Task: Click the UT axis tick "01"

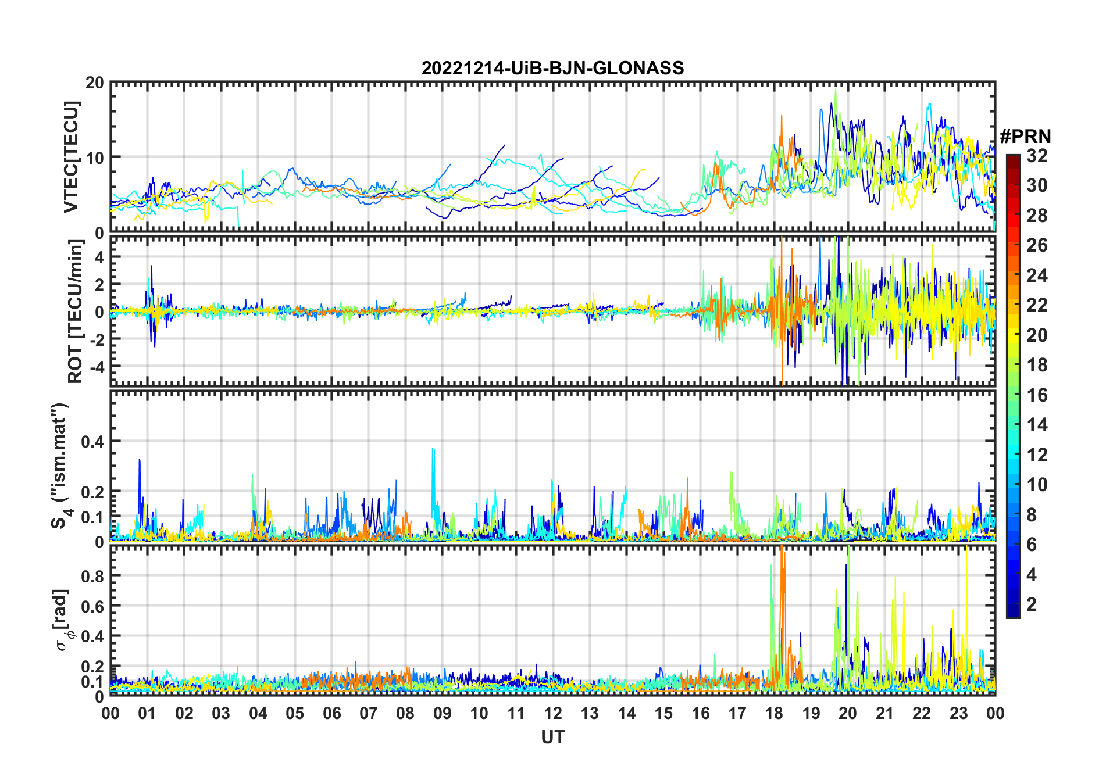Action: pos(147,713)
